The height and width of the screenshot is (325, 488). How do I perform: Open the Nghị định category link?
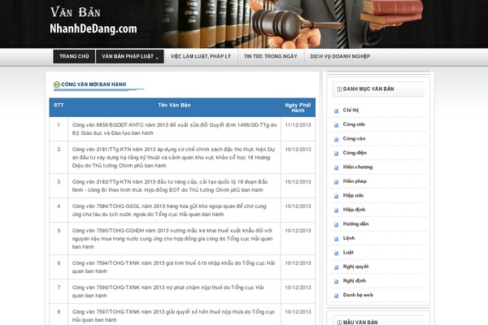[354, 280]
